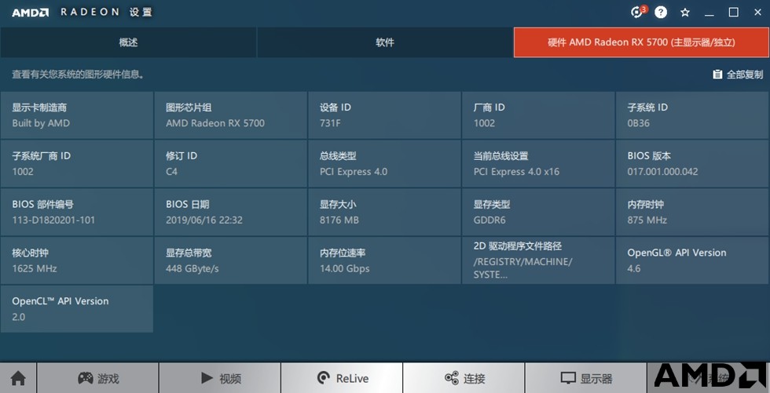770x393 pixels.
Task: Select the BIOS 日期 2019/06/16 tile
Action: click(230, 212)
